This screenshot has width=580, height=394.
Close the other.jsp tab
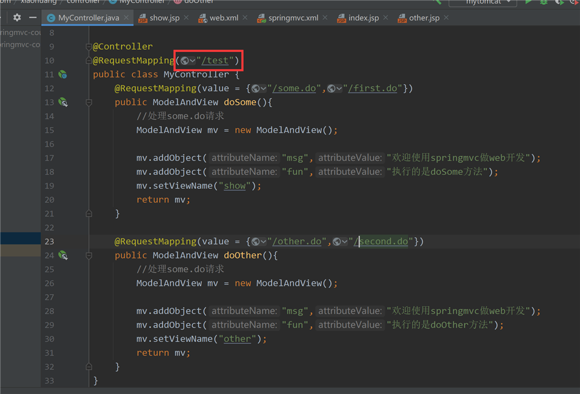pyautogui.click(x=446, y=18)
